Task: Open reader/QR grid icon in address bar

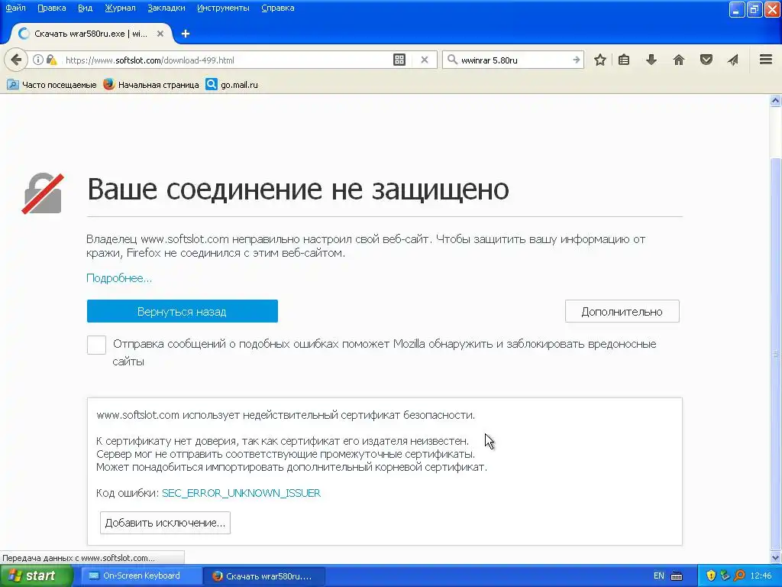Action: tap(399, 60)
